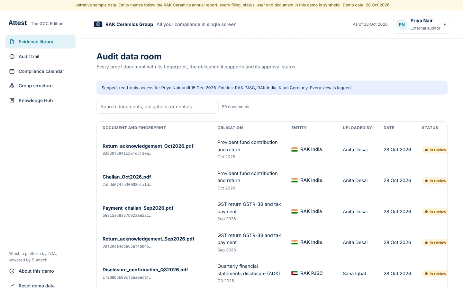This screenshot has width=463, height=289.
Task: Click Sana Iqbal uploader name
Action: pyautogui.click(x=354, y=274)
